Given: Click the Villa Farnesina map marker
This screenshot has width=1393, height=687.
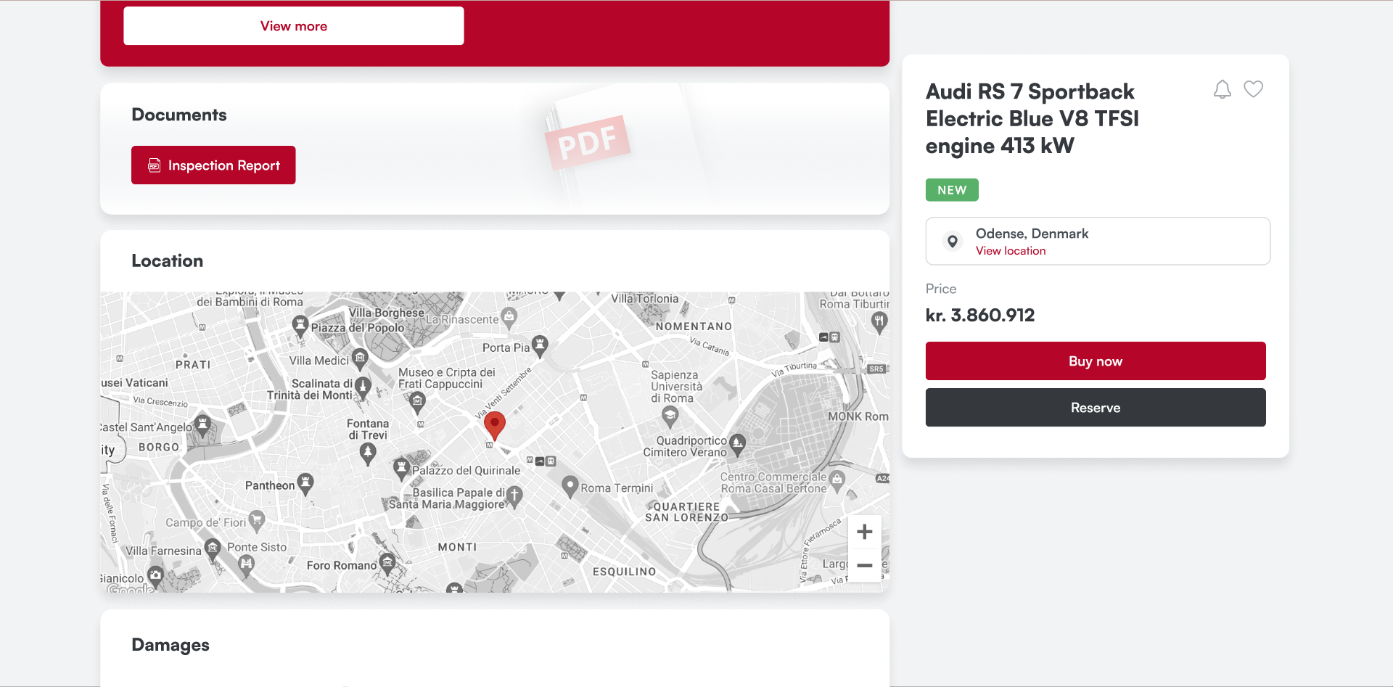Looking at the screenshot, I should point(213,548).
